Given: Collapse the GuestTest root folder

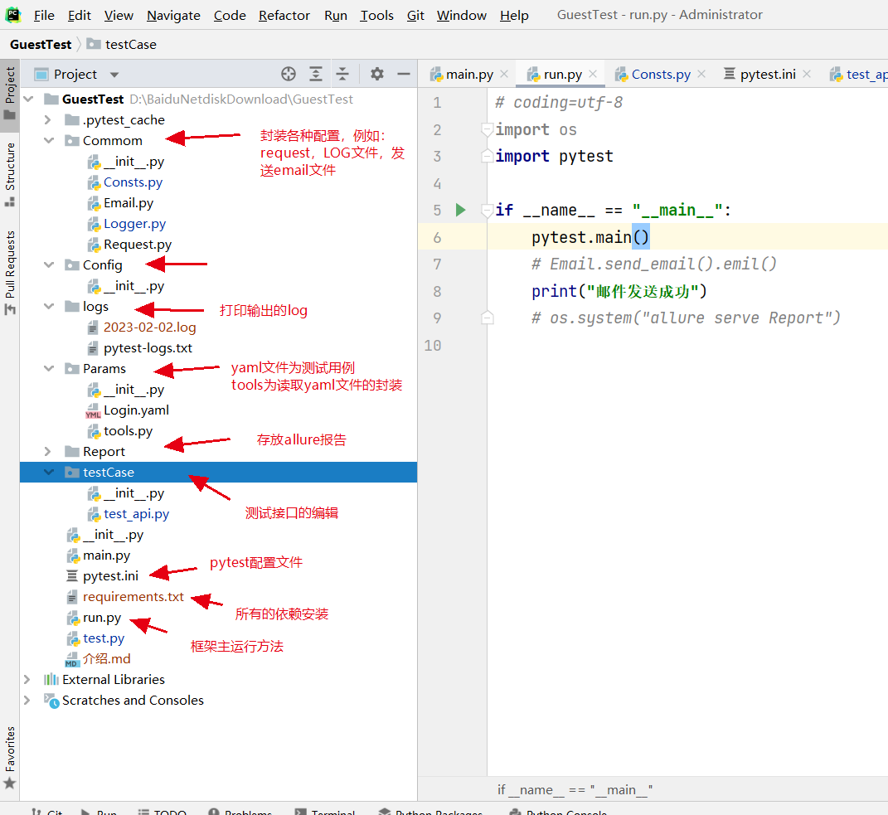Looking at the screenshot, I should point(28,99).
